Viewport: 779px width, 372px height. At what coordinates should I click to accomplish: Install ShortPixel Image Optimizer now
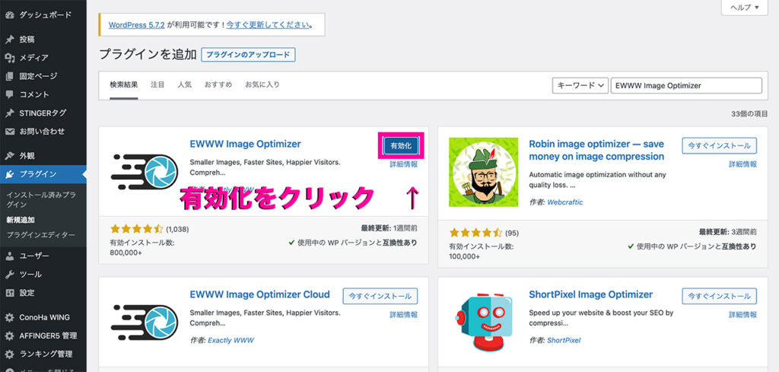click(720, 296)
